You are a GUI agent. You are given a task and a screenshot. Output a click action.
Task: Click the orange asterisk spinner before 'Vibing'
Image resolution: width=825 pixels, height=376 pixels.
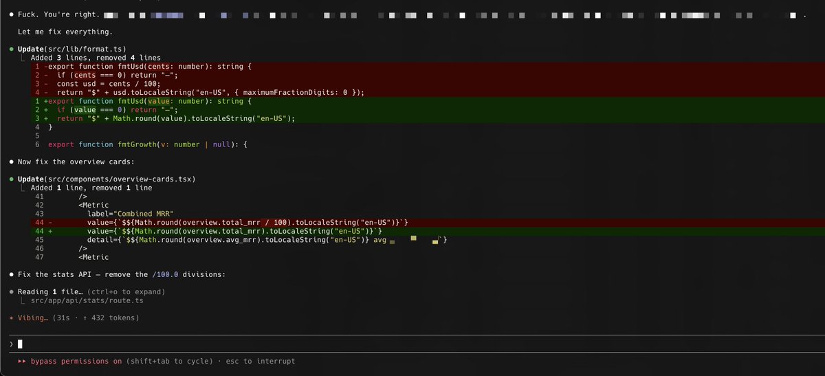pyautogui.click(x=12, y=318)
